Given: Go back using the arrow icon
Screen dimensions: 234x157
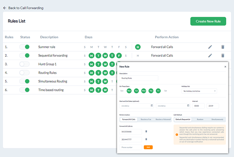Looking at the screenshot, I should [x=5, y=8].
